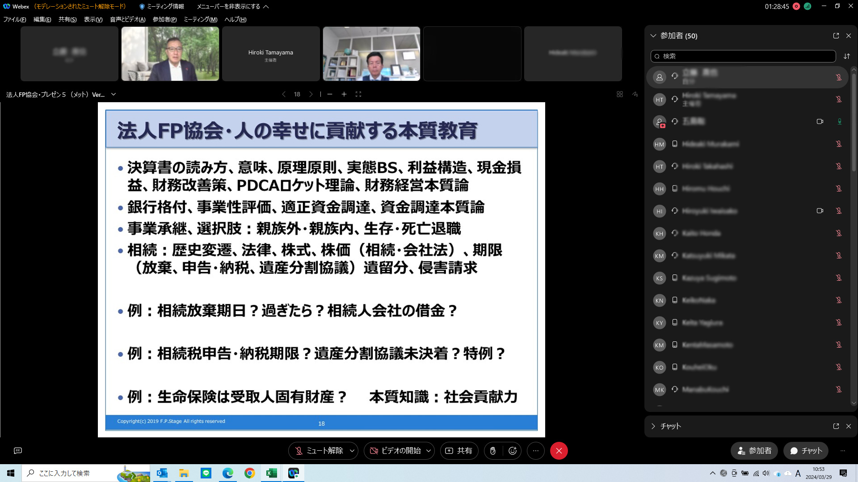Unmute using the ミュート解除 button
The height and width of the screenshot is (482, 858).
(319, 451)
